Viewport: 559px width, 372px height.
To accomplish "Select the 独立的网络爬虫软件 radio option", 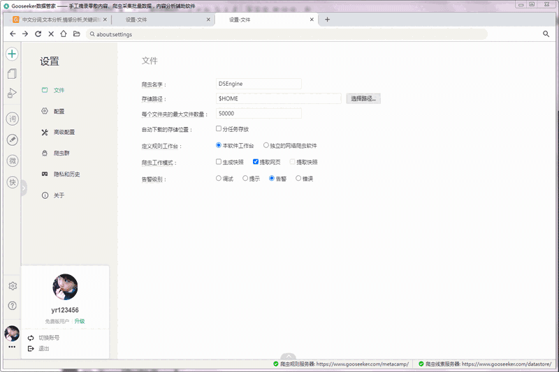I will (x=266, y=146).
